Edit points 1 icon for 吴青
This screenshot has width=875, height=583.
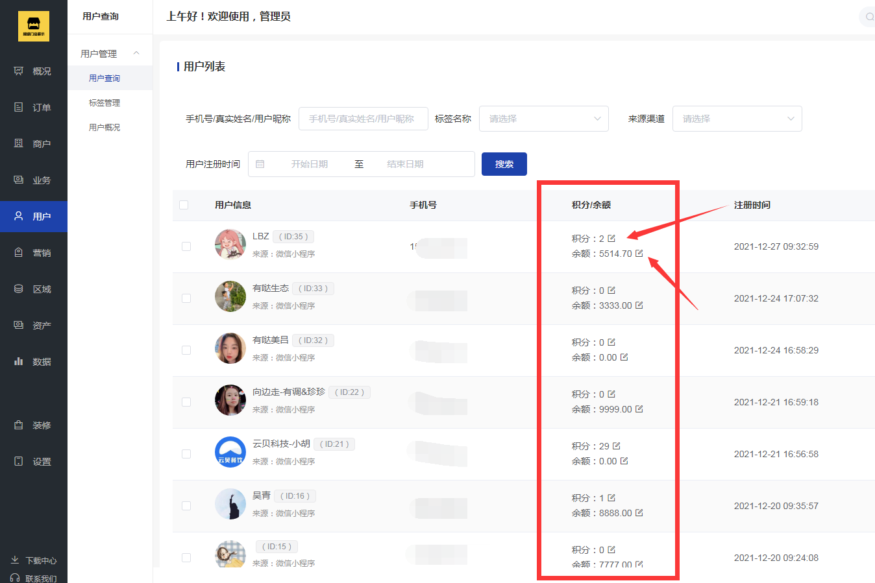[x=611, y=497]
